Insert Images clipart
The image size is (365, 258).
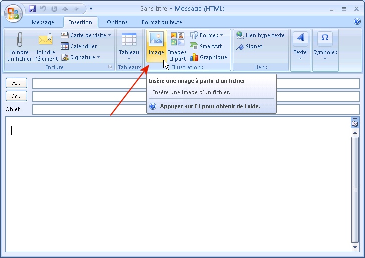click(177, 47)
